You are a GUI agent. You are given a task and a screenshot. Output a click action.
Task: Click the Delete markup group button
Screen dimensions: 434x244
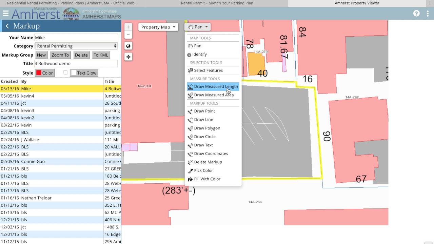click(x=81, y=55)
